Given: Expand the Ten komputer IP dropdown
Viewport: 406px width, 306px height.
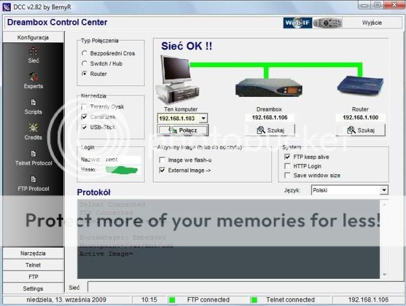Looking at the screenshot, I should 204,118.
